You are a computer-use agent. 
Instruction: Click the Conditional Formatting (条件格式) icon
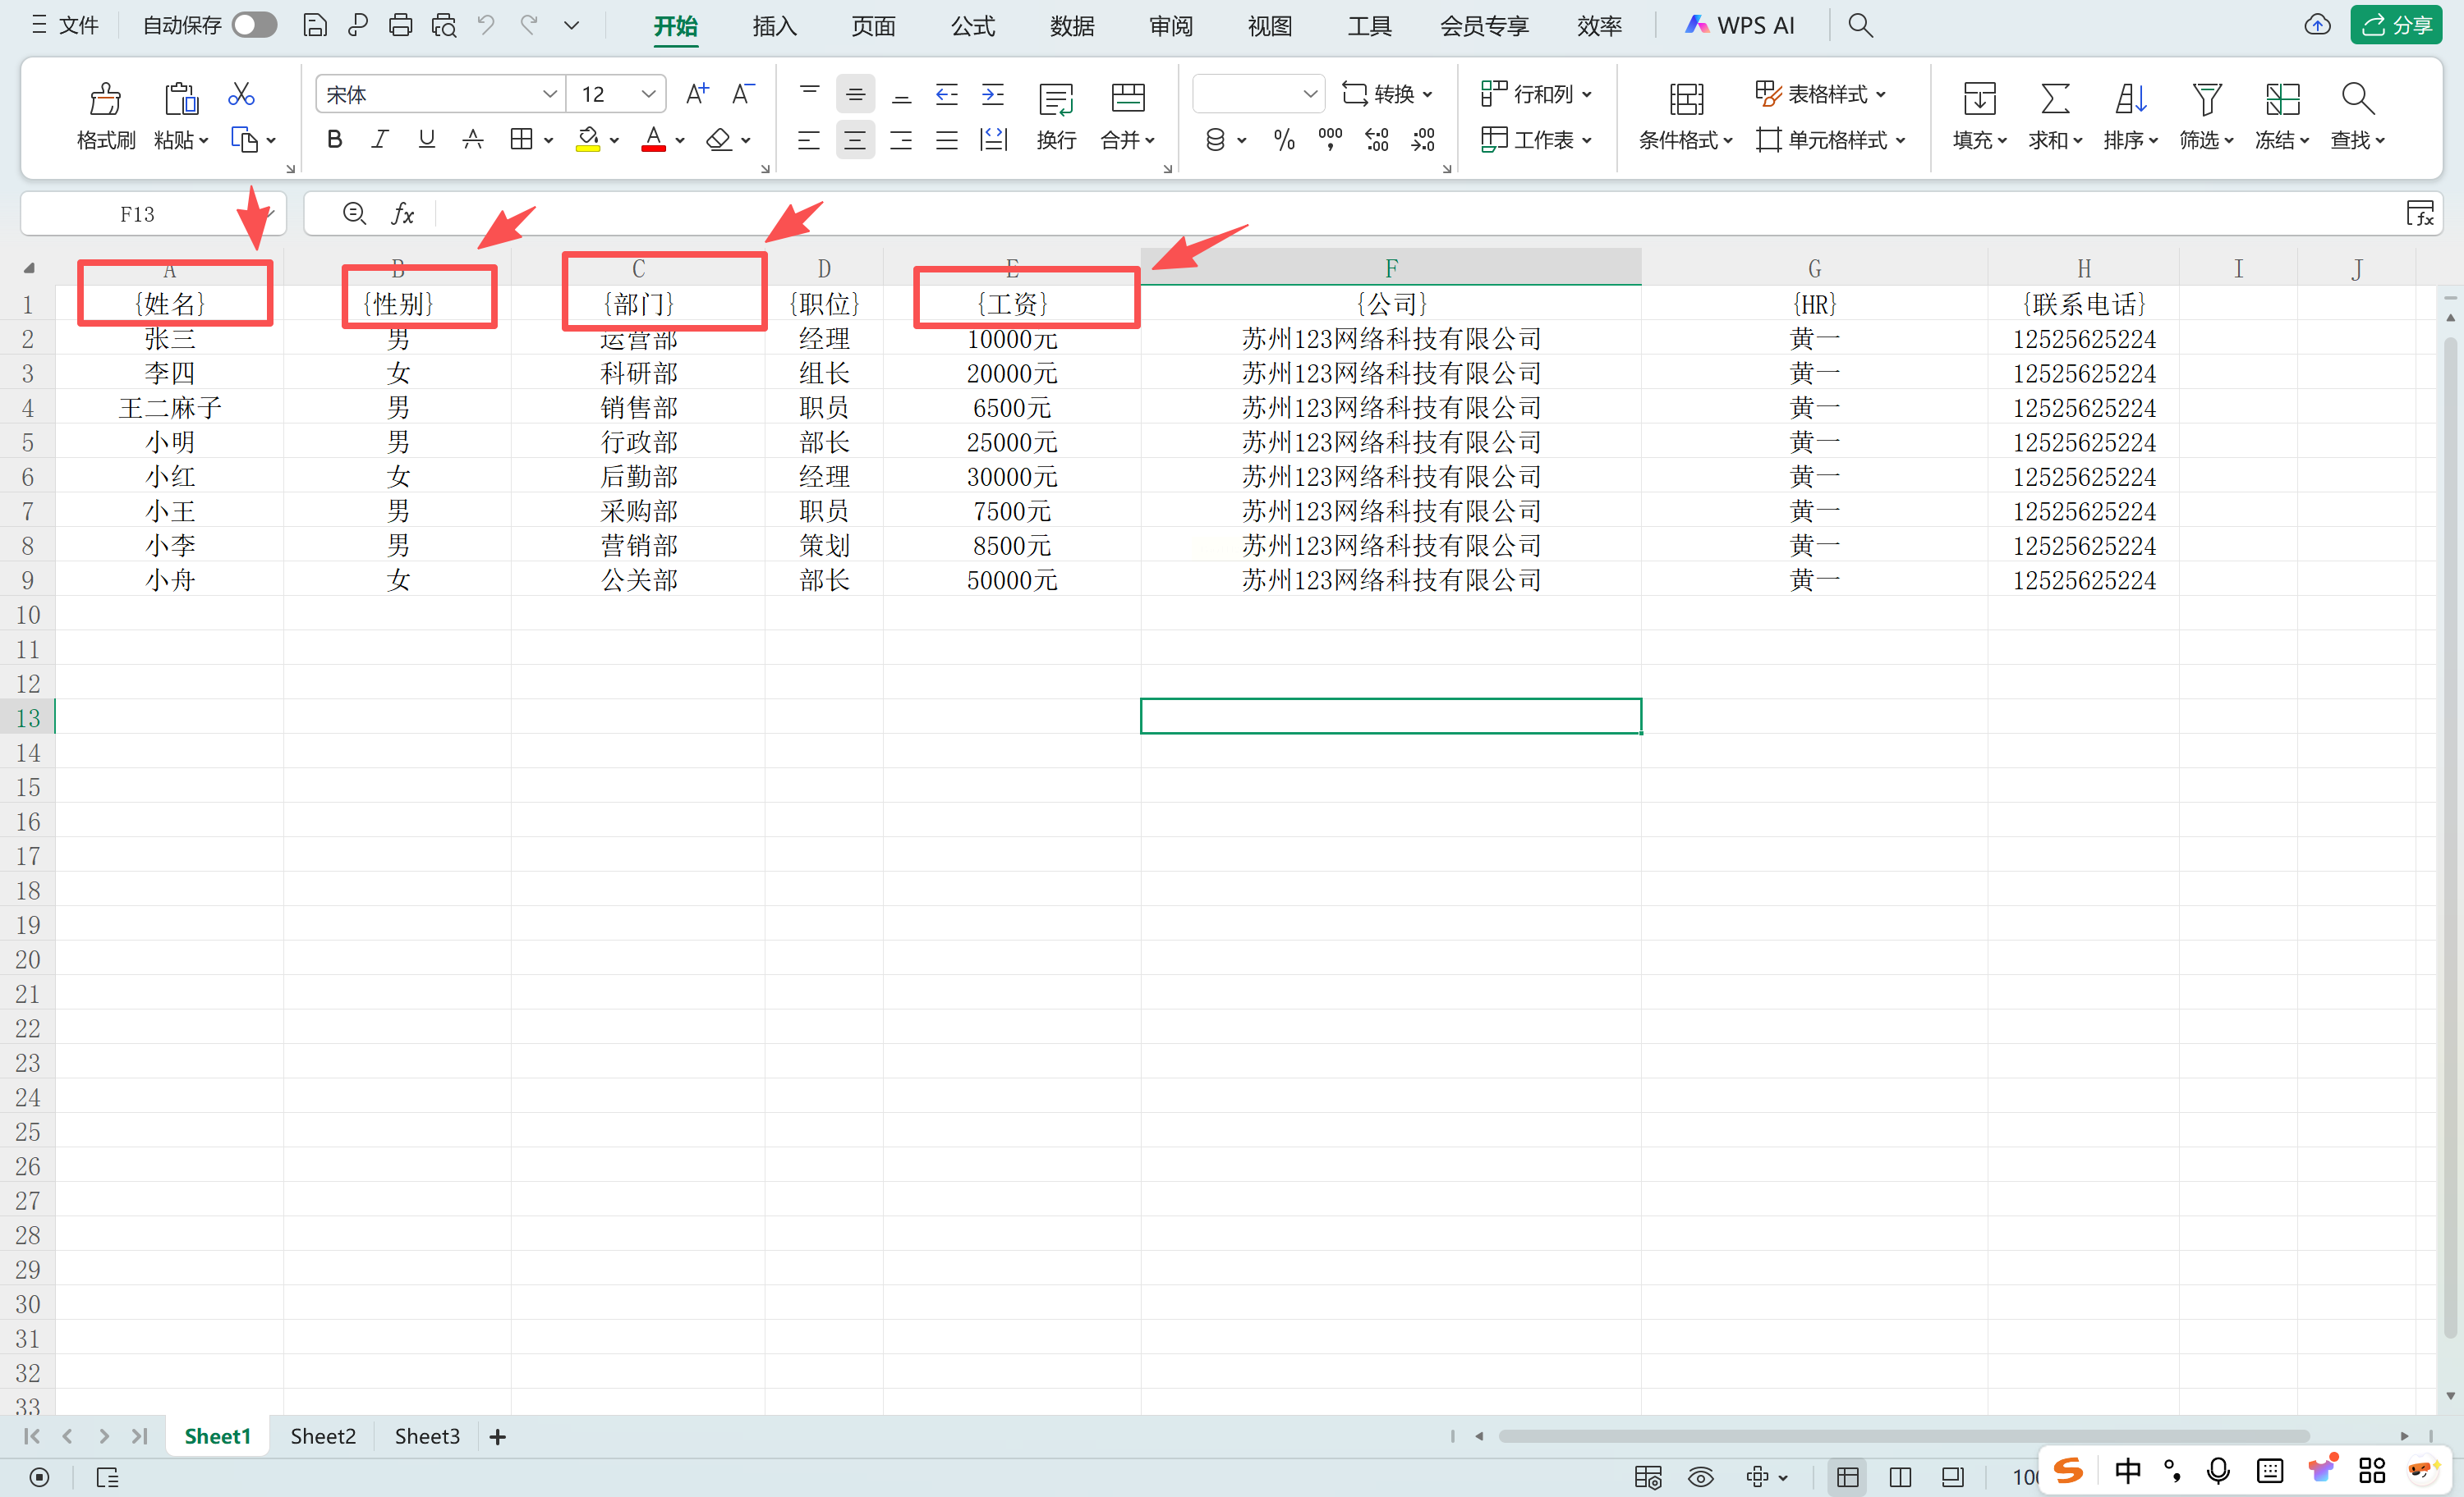[1685, 99]
